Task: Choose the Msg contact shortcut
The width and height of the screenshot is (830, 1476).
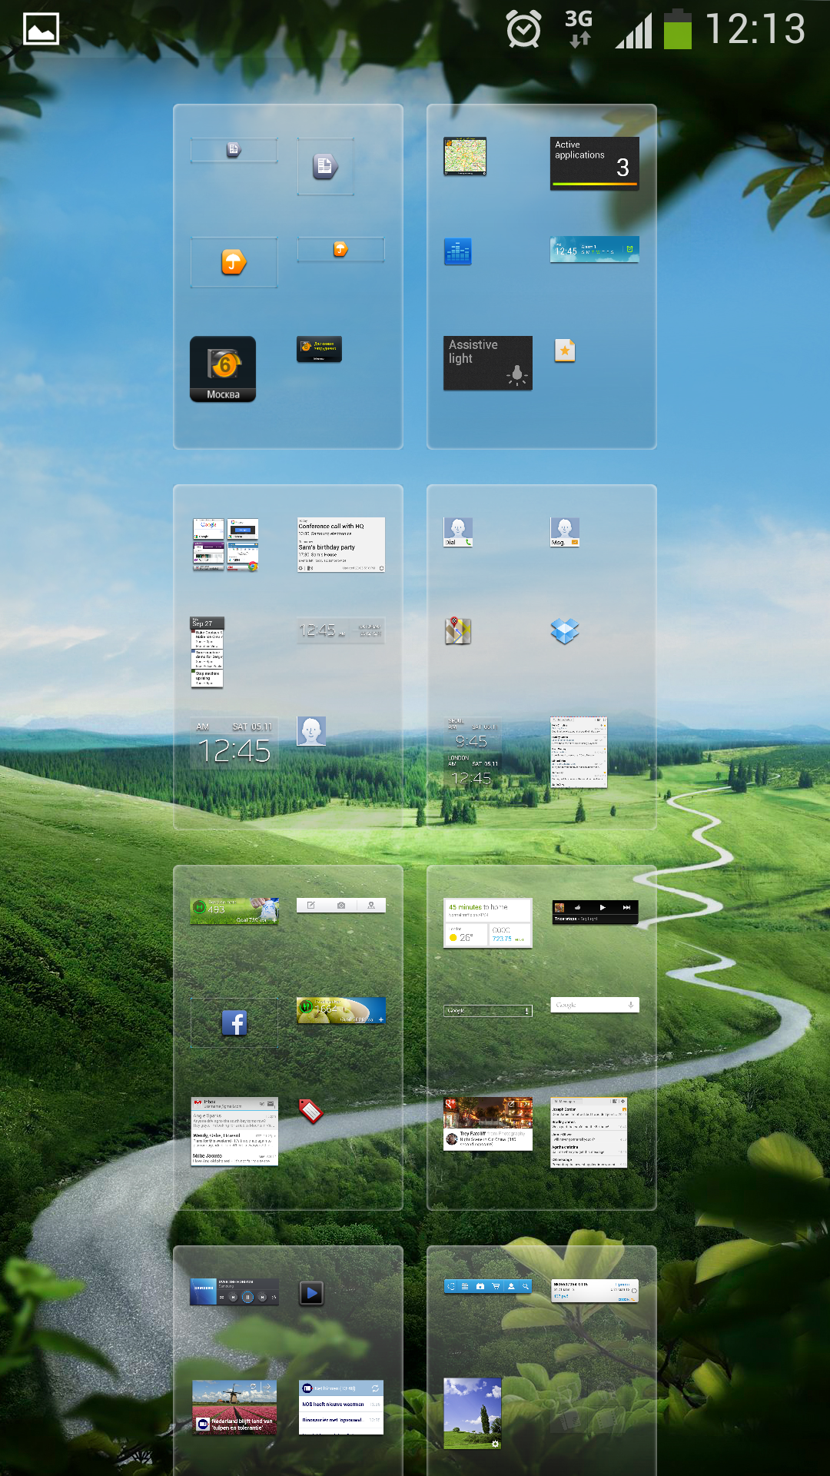Action: (565, 532)
